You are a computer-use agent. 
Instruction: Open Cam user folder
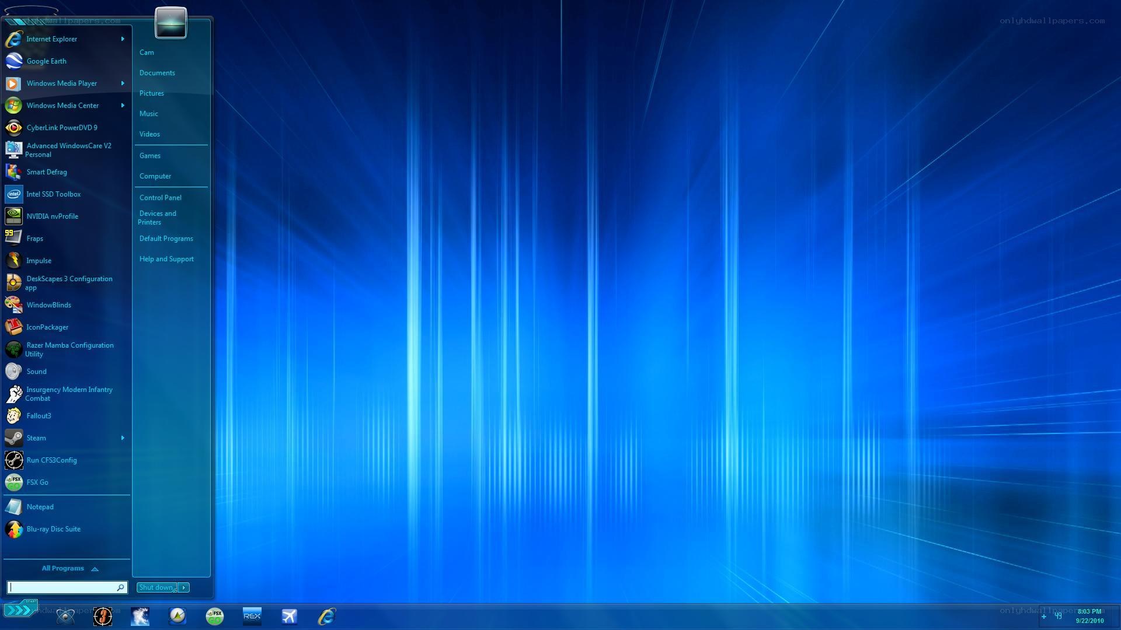(x=147, y=52)
